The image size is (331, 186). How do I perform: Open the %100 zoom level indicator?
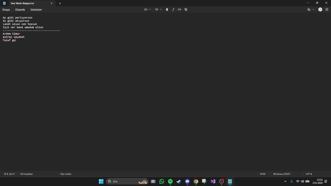pos(263,174)
